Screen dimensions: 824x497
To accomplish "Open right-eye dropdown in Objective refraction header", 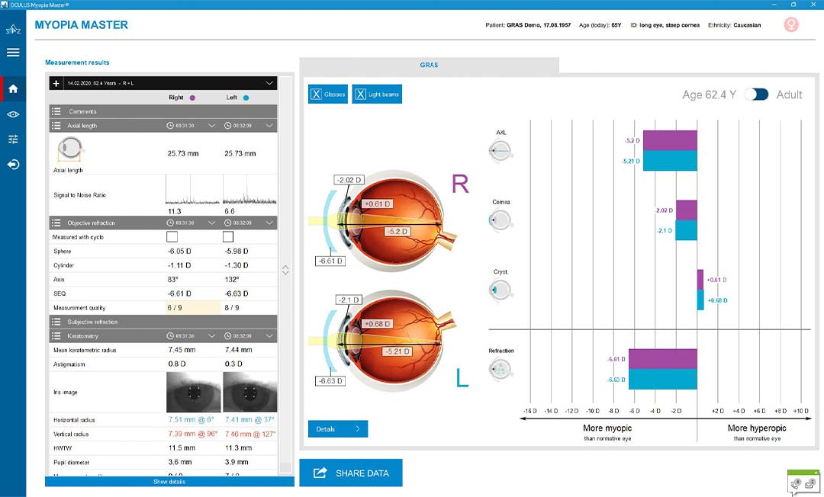I will (212, 223).
